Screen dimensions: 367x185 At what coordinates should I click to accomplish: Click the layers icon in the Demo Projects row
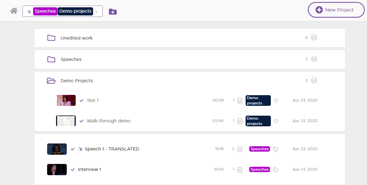click(x=314, y=81)
